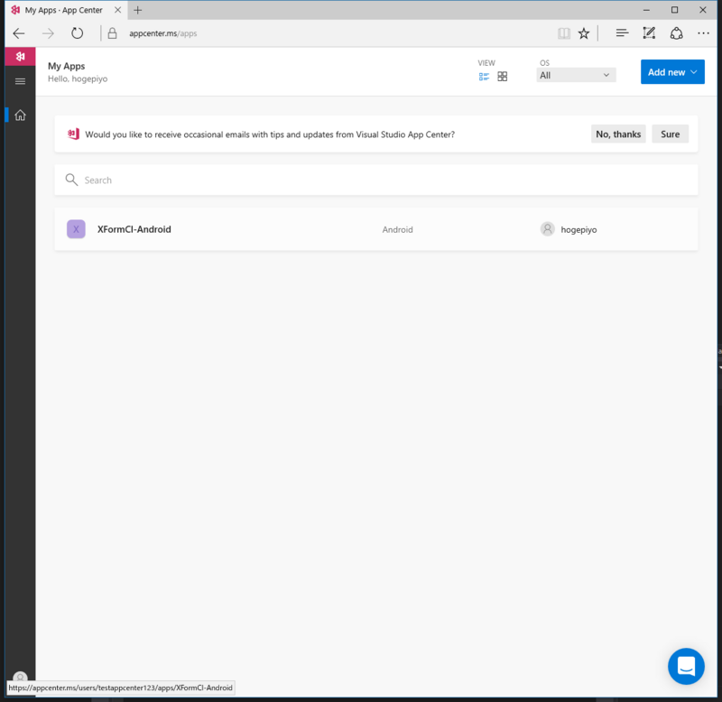Open the XFormCI-Android app

click(375, 229)
